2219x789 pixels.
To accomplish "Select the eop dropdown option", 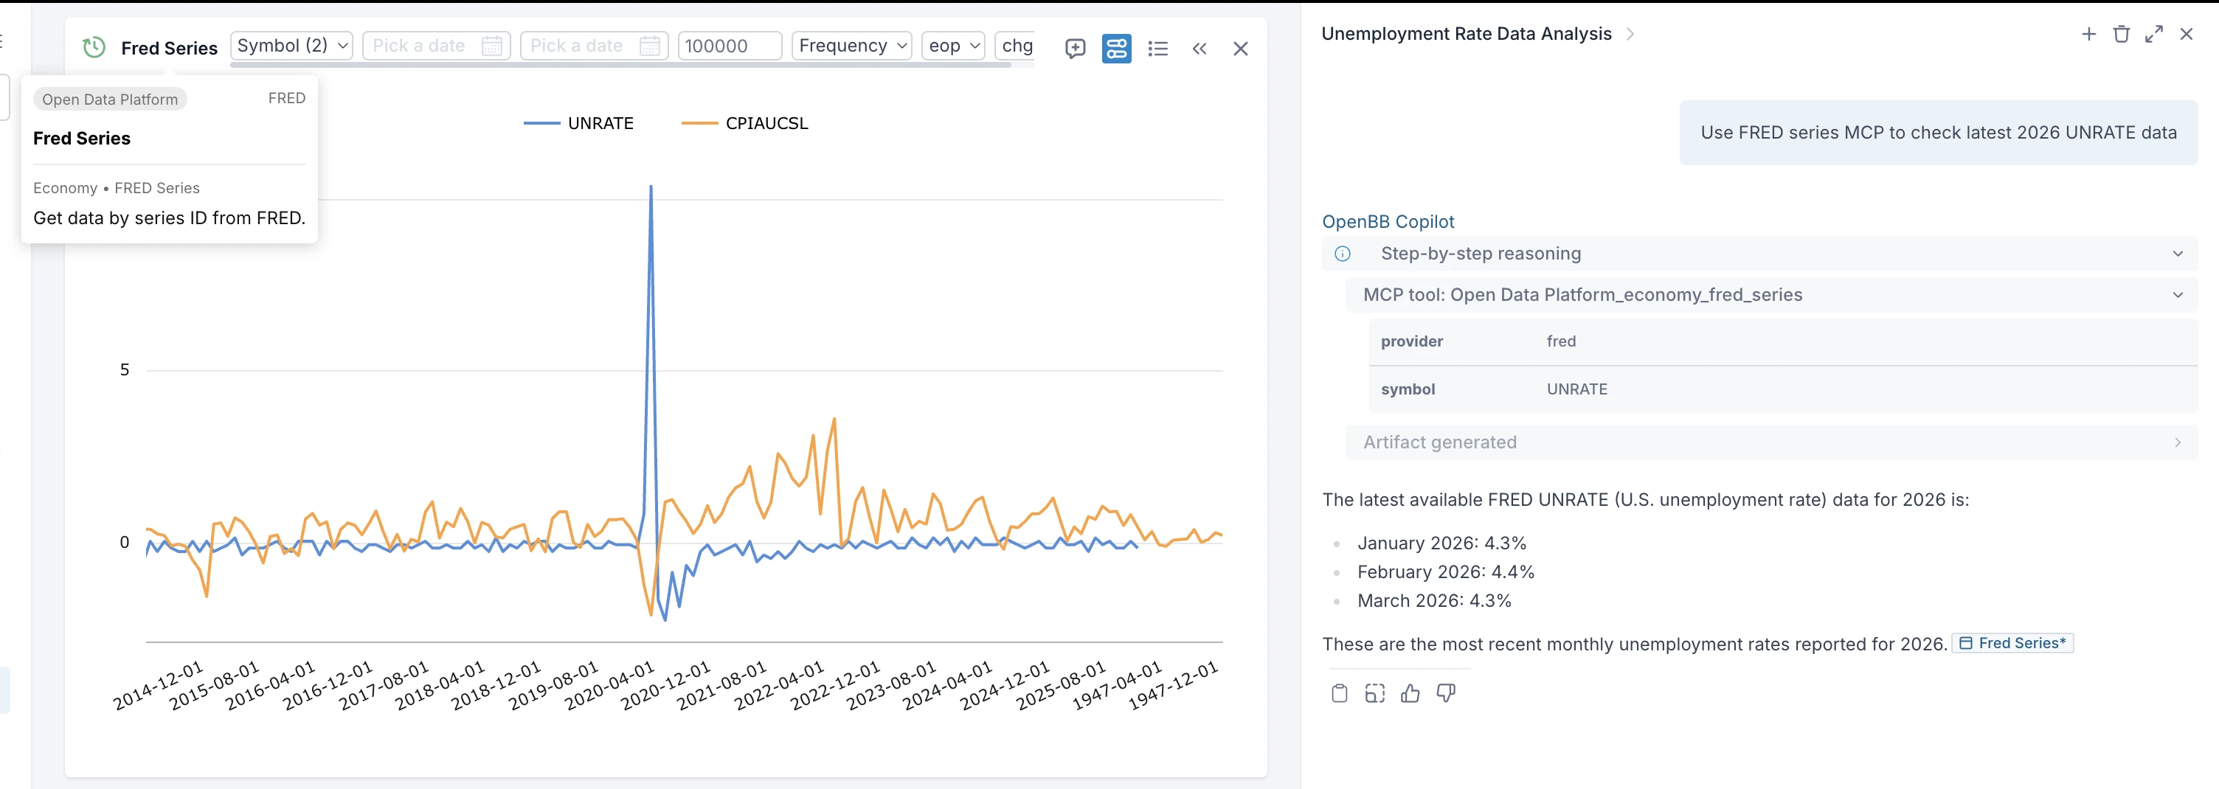I will tap(952, 46).
